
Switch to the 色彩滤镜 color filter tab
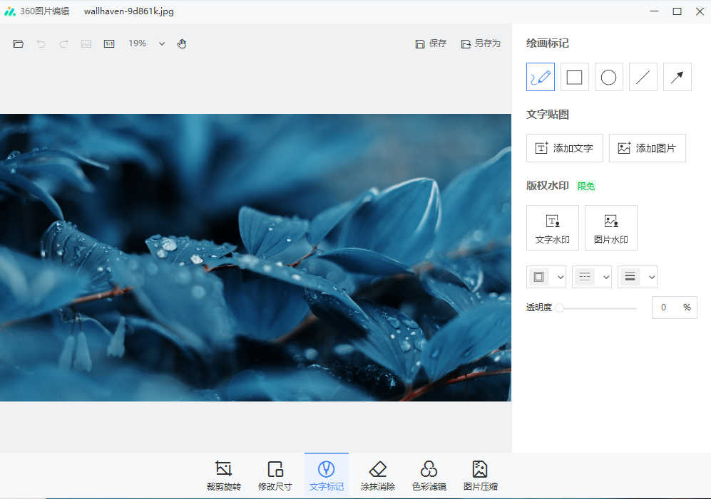point(429,476)
